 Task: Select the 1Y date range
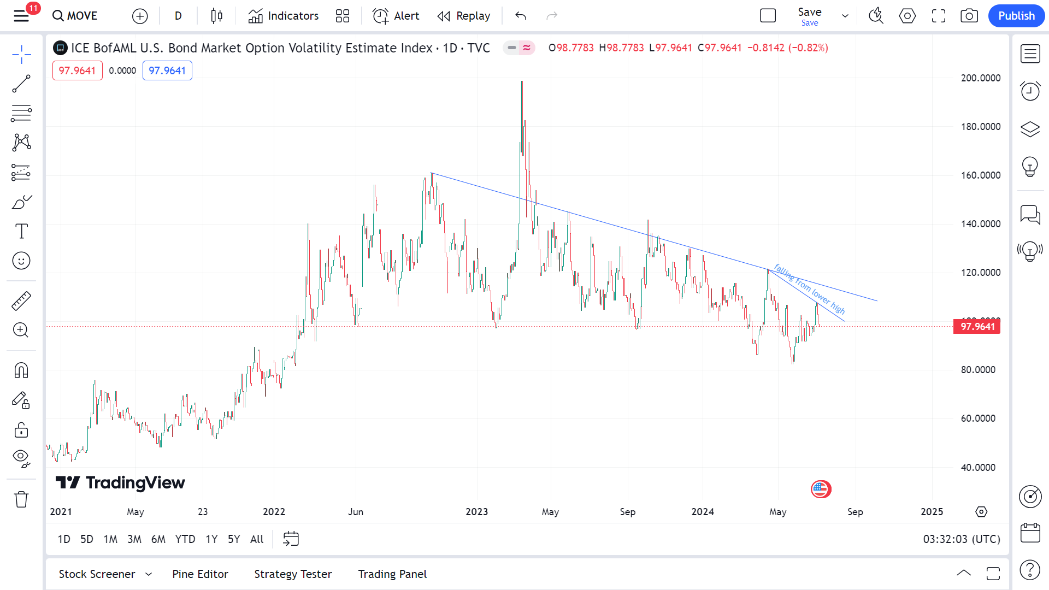tap(211, 539)
